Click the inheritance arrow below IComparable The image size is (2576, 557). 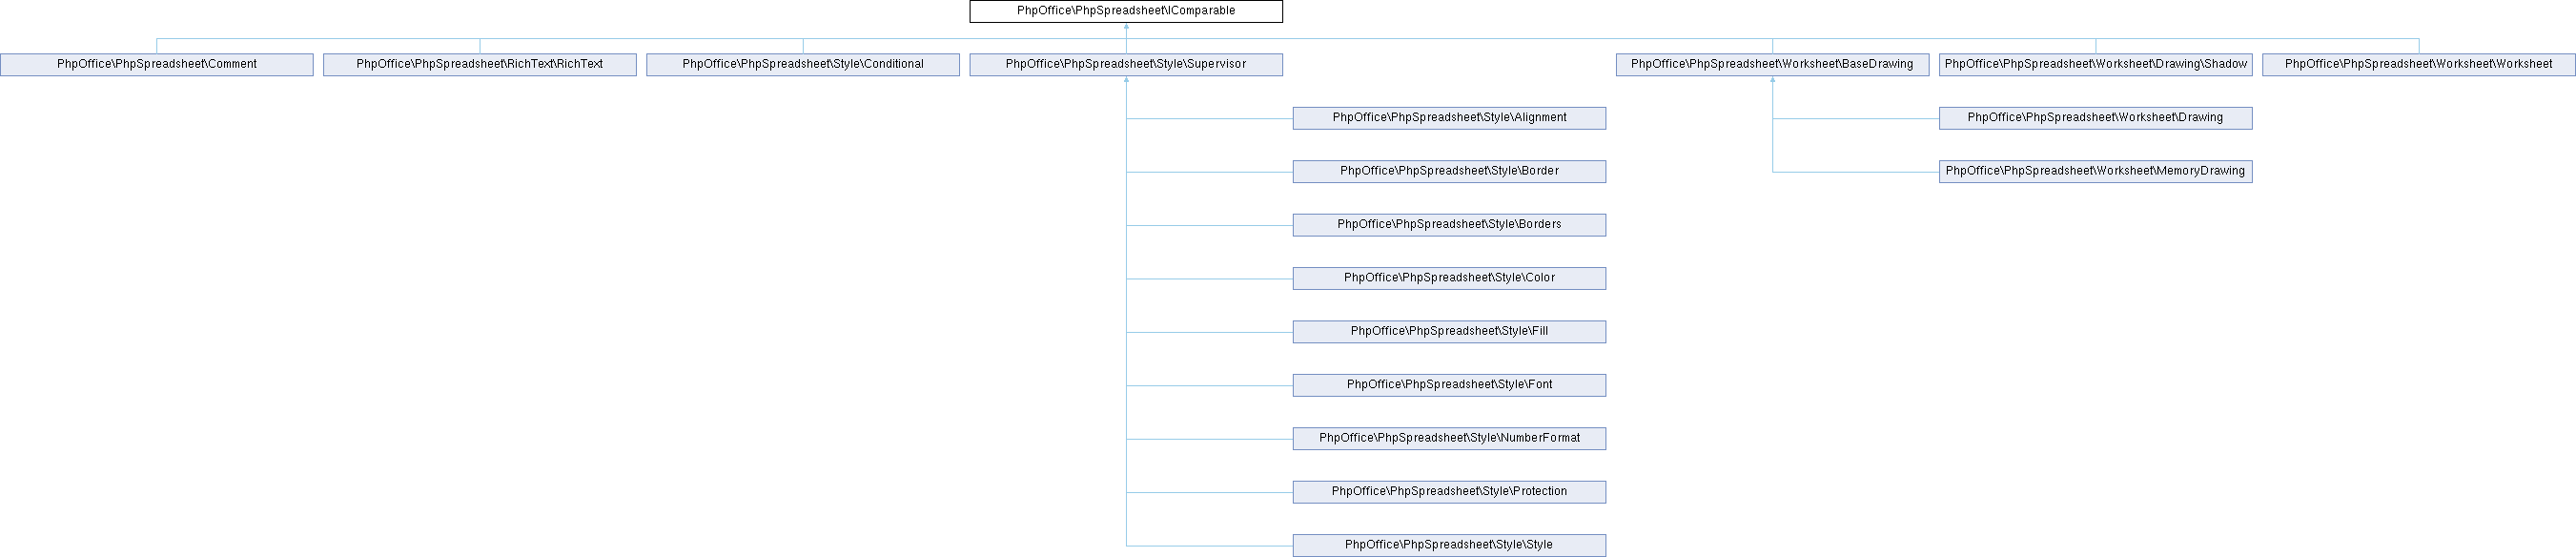[x=1126, y=28]
